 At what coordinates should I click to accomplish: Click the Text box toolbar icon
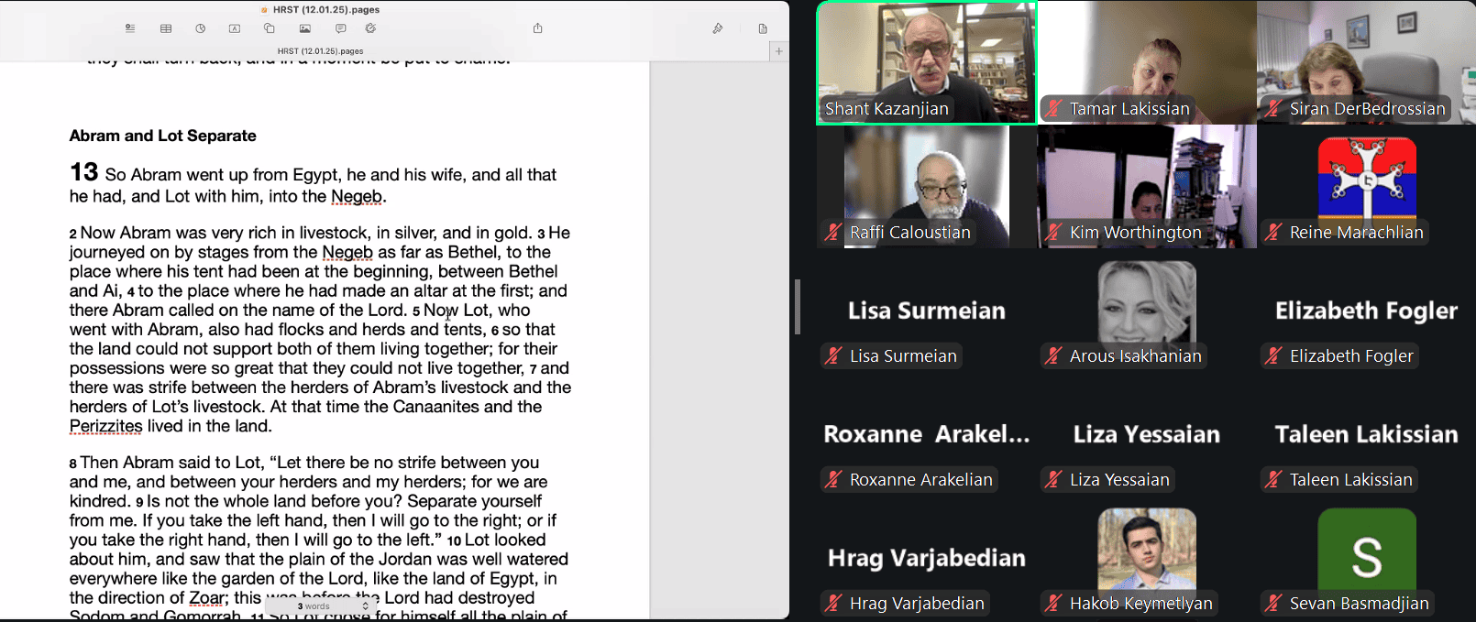coord(235,28)
